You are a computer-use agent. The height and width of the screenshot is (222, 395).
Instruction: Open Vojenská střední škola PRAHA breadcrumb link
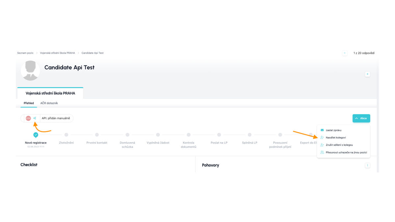(57, 53)
